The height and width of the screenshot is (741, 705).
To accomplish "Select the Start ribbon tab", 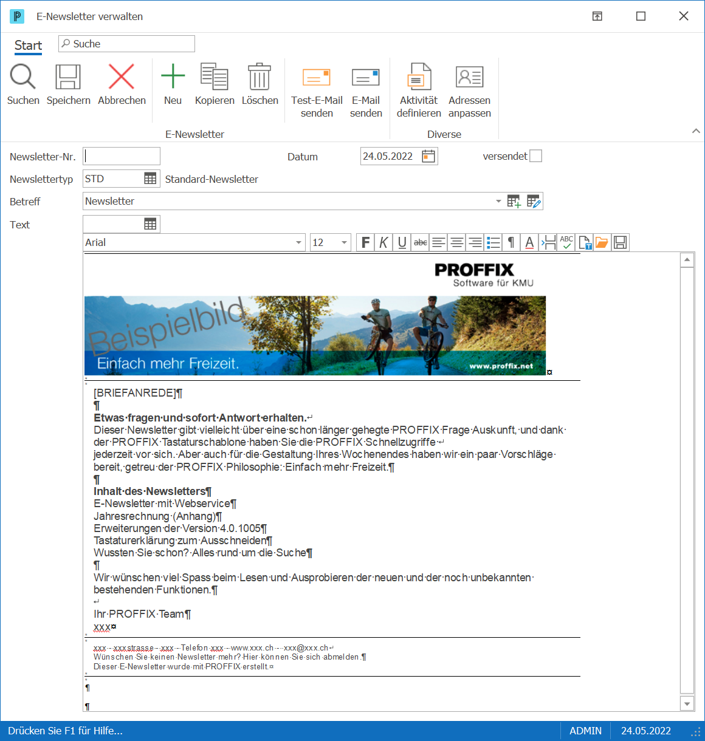I will (28, 46).
